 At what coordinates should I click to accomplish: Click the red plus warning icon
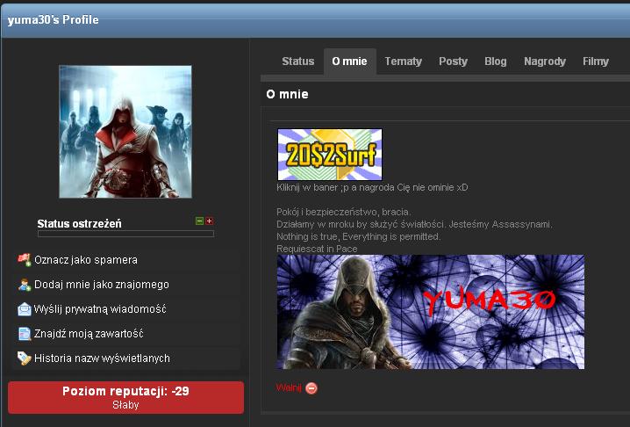210,221
